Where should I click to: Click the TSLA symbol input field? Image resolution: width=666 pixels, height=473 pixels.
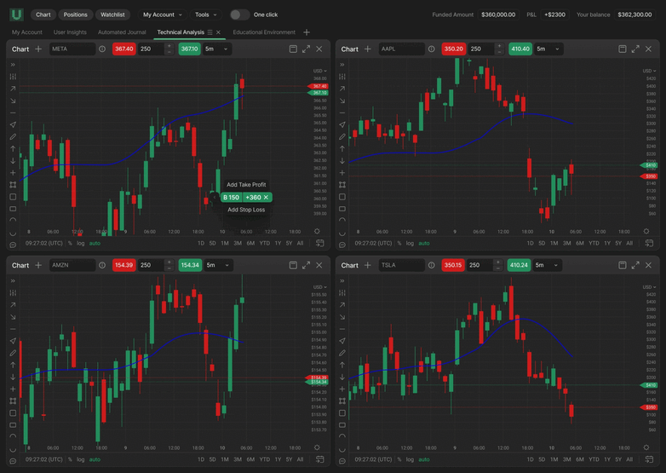click(401, 265)
